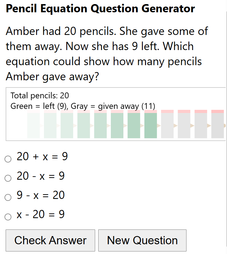227x254 pixels.
Task: Click the rightmost fully visible gray pencil
Action: click(218, 125)
